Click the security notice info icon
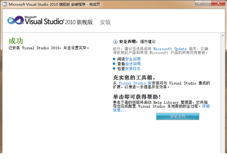 (x=115, y=42)
